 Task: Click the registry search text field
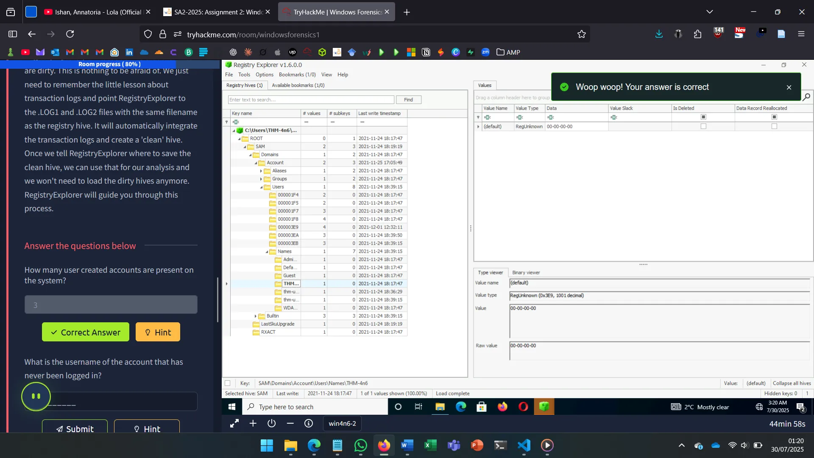(311, 100)
